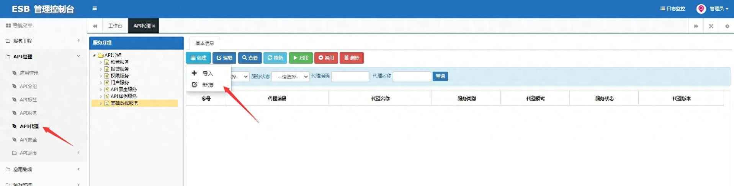Image resolution: width=734 pixels, height=186 pixels.
Task: Toggle the hamburger sidebar menu icon
Action: [95, 8]
